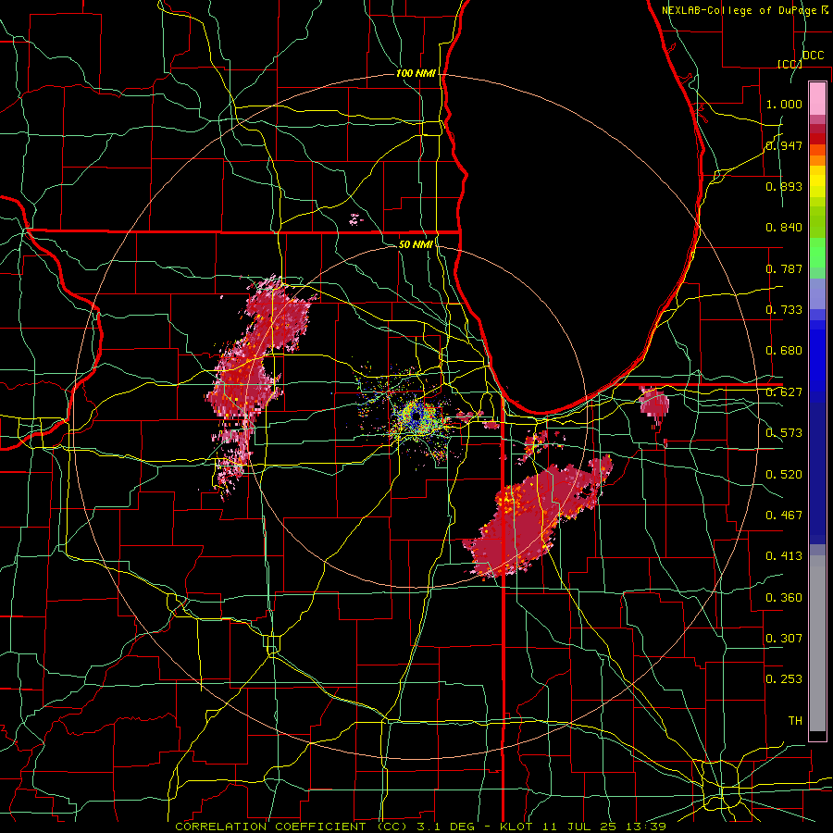Click the "50 NMI" range ring label
Screen dimensions: 833x833
point(415,244)
